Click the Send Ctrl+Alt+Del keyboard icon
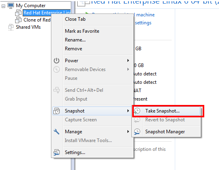Screen dimensions: 219x170 point(57,90)
